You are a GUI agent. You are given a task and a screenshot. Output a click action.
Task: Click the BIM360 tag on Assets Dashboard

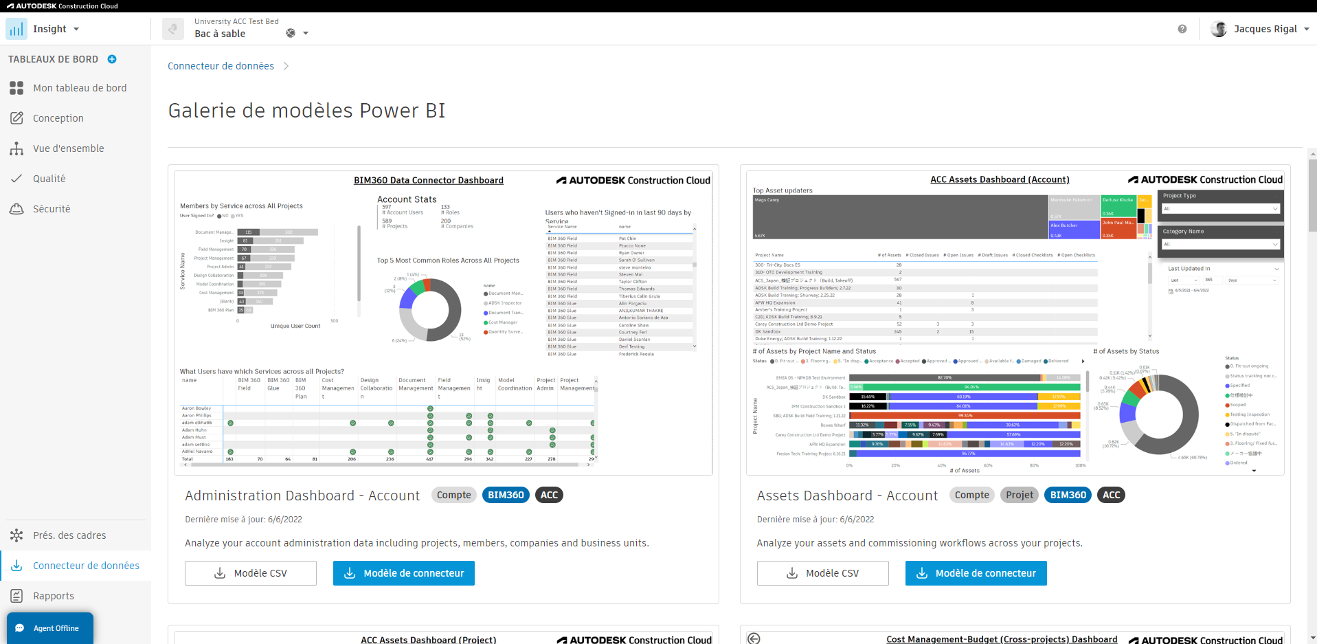pyautogui.click(x=1068, y=495)
